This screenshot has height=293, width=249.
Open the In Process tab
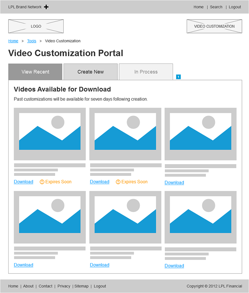pos(146,72)
